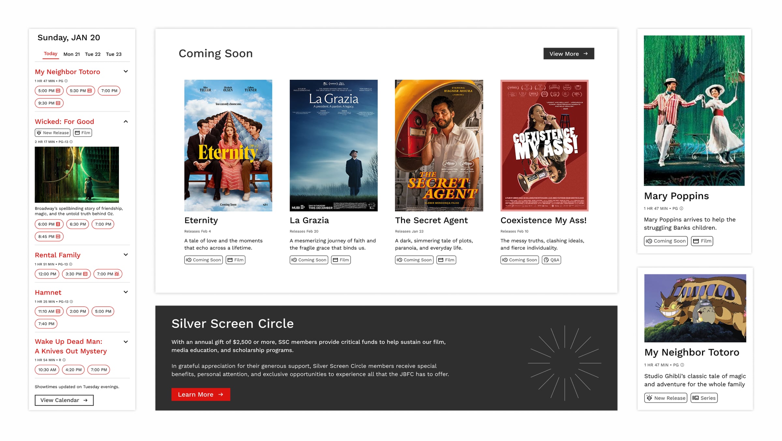Click closed caption icon on Wicked 8:45 PM showtime
782x441 pixels.
(x=58, y=237)
